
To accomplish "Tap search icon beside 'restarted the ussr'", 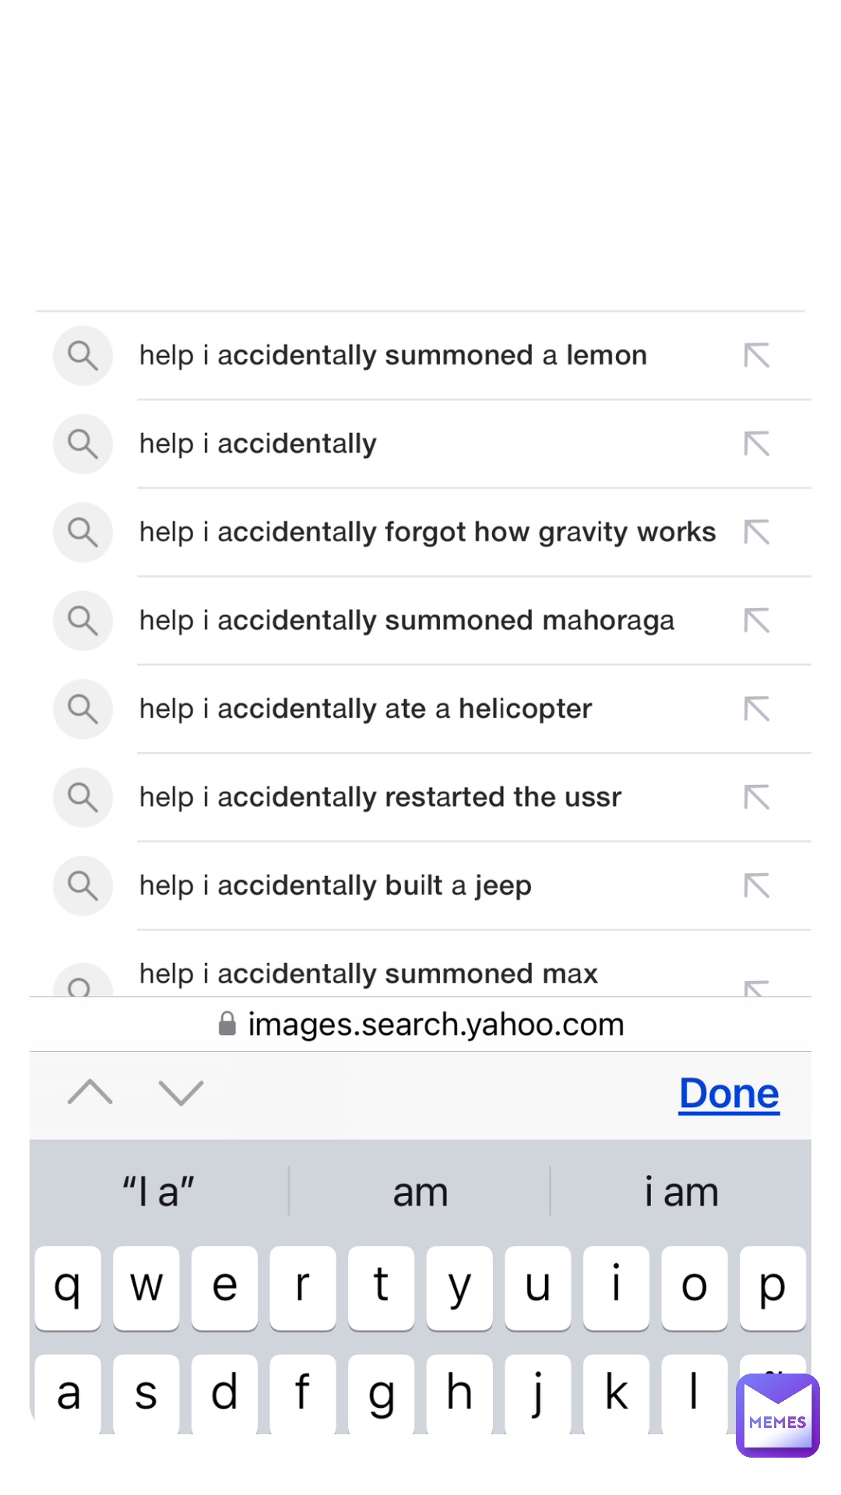I will tap(83, 797).
